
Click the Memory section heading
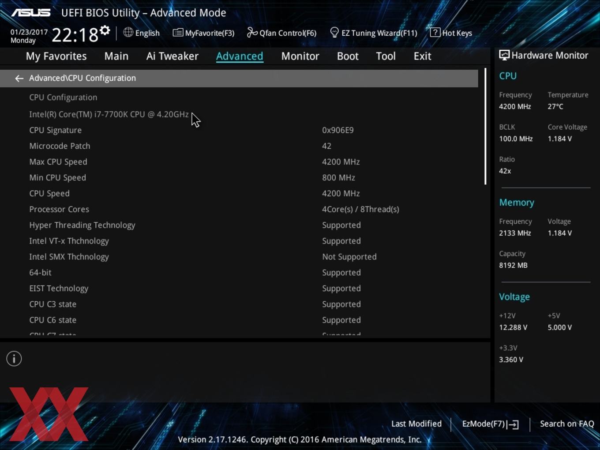pos(517,202)
